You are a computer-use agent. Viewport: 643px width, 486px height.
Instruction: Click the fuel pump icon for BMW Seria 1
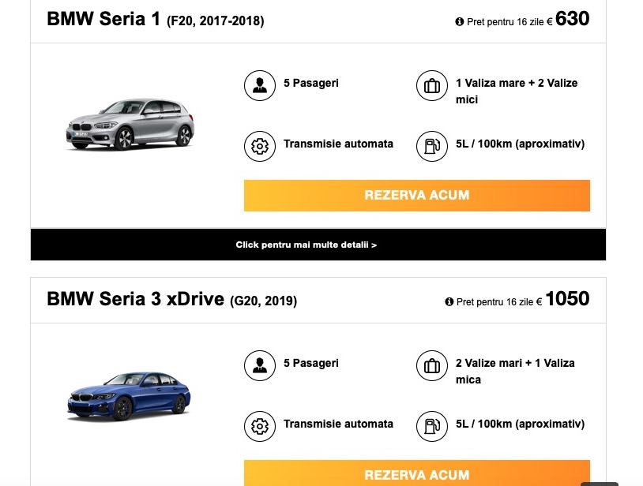pyautogui.click(x=431, y=146)
